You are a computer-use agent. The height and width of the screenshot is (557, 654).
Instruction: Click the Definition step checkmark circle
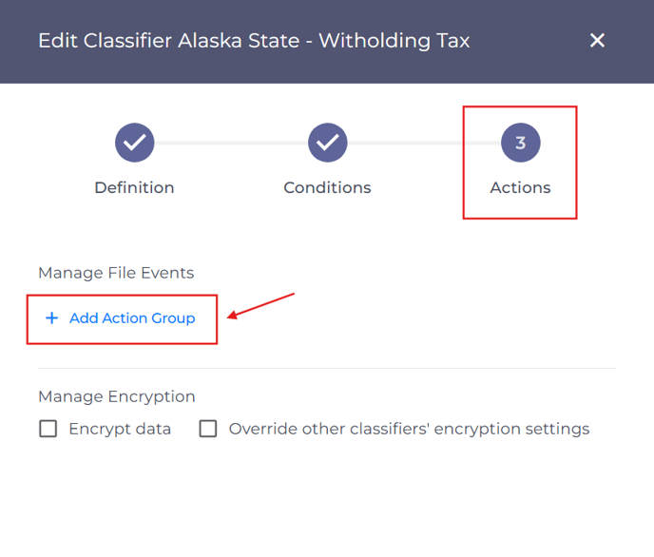[135, 143]
